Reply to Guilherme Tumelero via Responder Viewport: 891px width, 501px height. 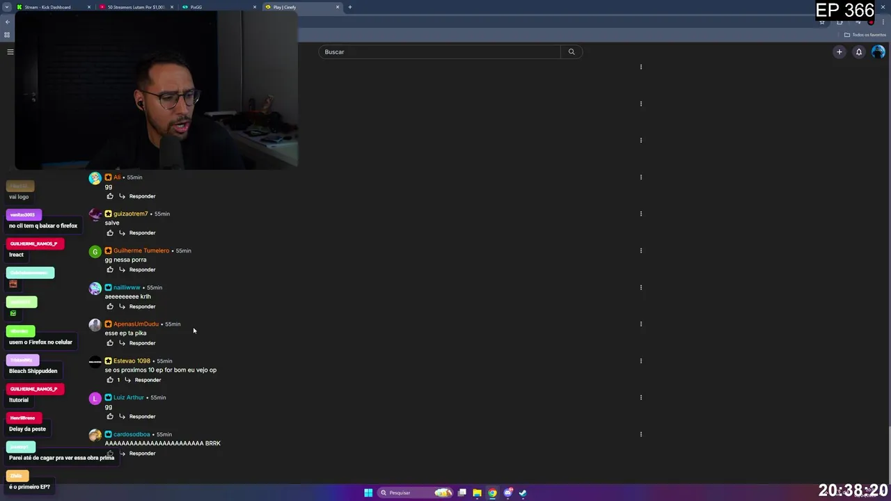tap(142, 269)
